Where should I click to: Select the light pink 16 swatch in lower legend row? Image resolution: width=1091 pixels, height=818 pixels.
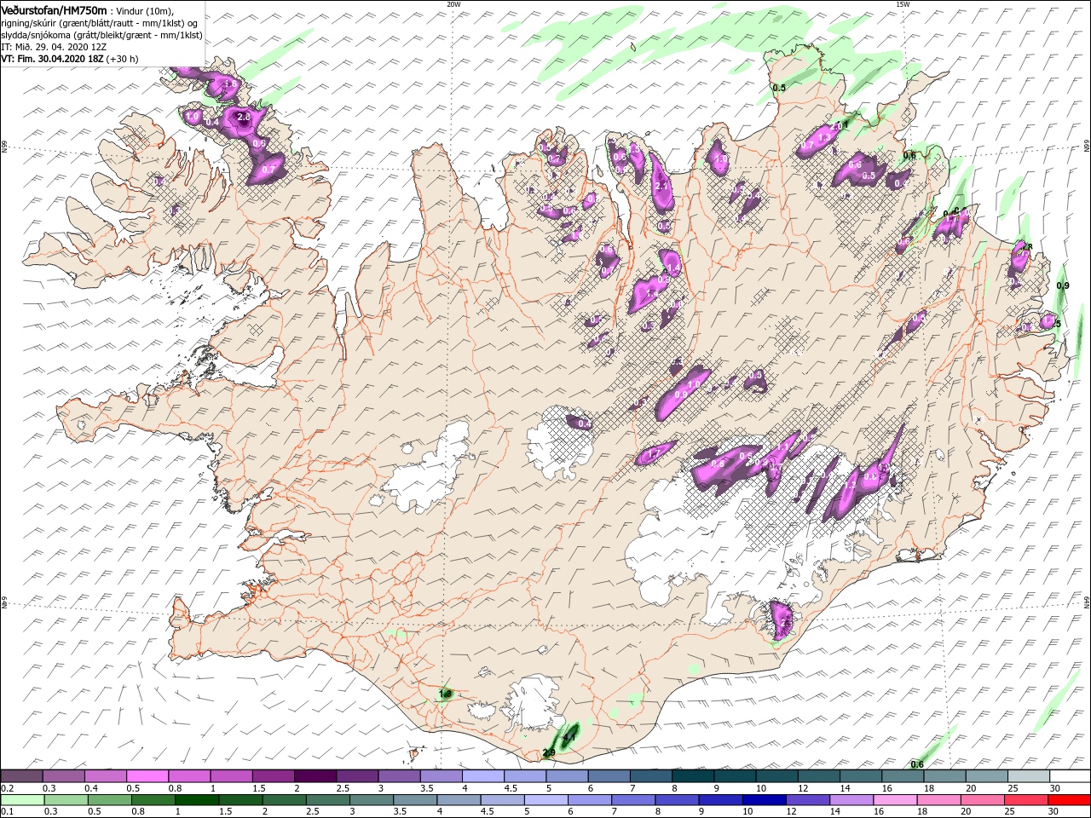tap(894, 800)
